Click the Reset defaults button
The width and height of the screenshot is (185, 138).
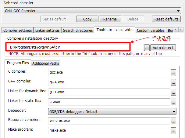(166, 19)
